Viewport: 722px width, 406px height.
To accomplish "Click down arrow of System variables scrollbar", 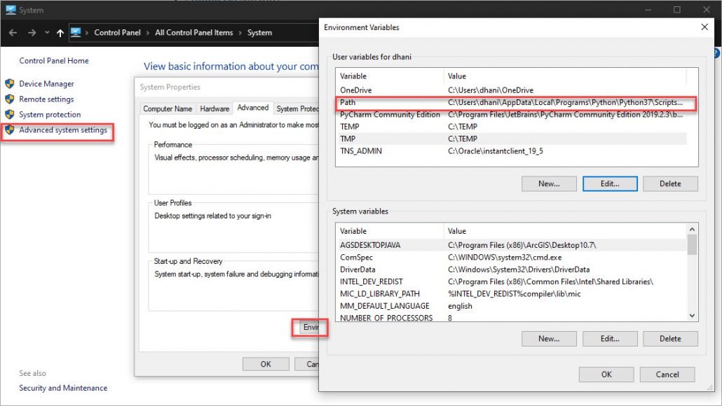I will (693, 316).
